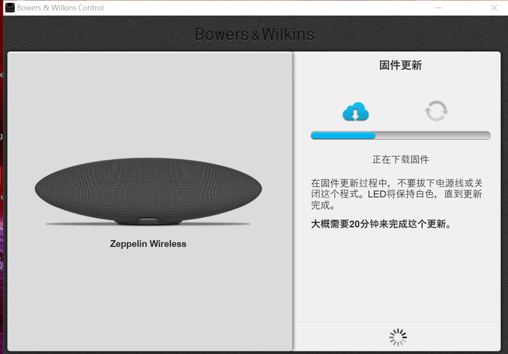This screenshot has width=508, height=354.
Task: Click the firmware download progress bar
Action: [x=401, y=135]
